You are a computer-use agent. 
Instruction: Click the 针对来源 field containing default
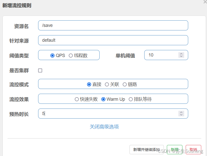113,40
